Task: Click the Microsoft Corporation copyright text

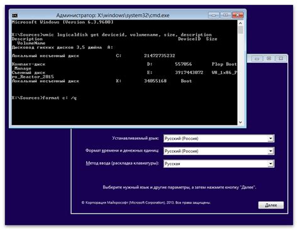Action: [x=146, y=202]
